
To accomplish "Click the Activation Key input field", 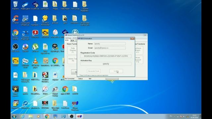I will [x=106, y=64].
